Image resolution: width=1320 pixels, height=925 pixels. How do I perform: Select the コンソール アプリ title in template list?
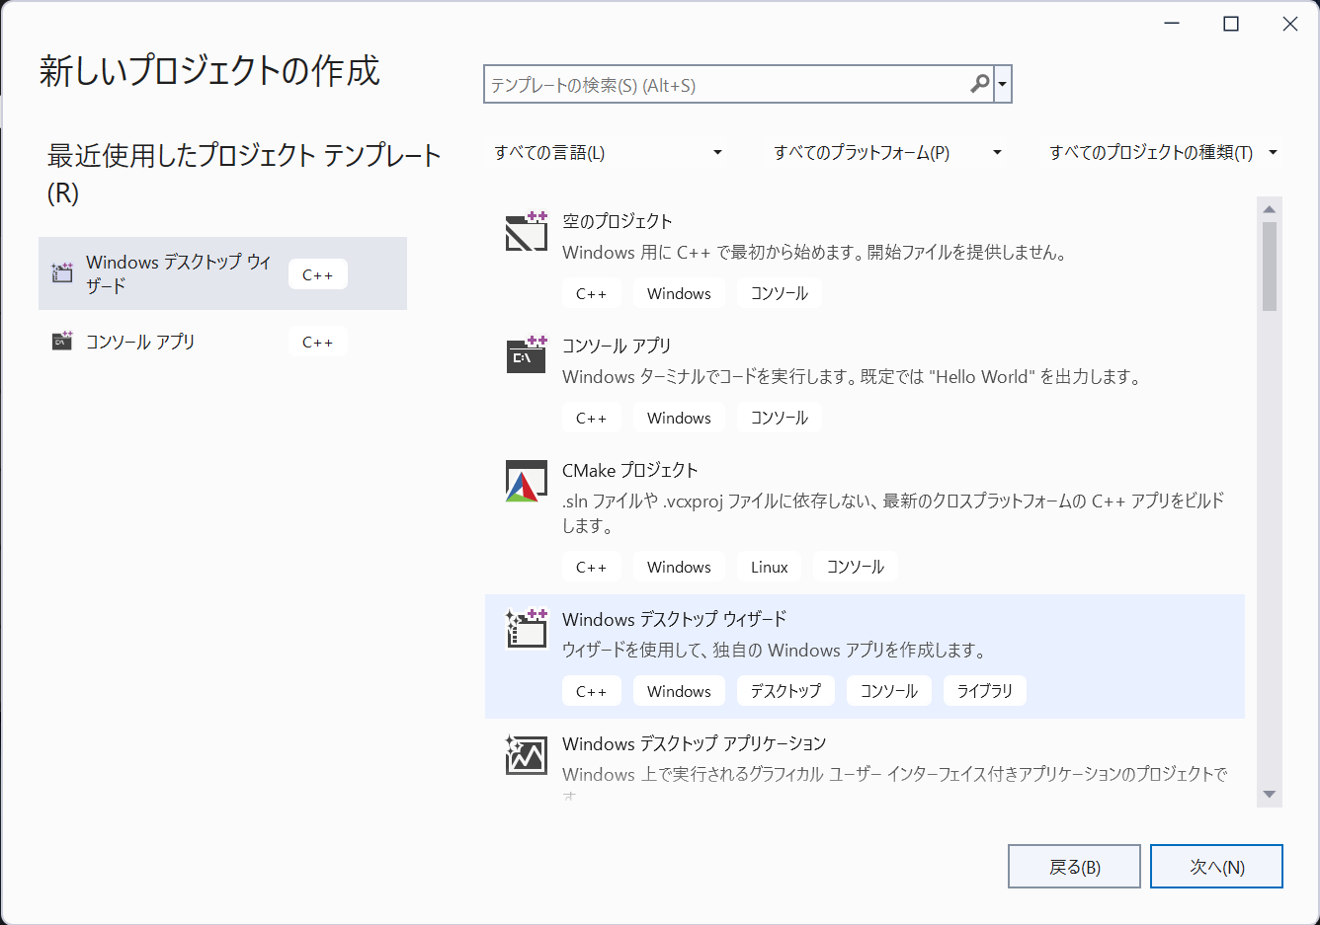617,346
